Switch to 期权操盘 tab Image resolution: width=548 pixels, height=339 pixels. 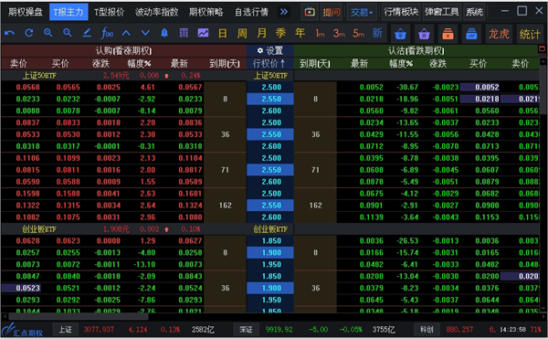point(26,12)
